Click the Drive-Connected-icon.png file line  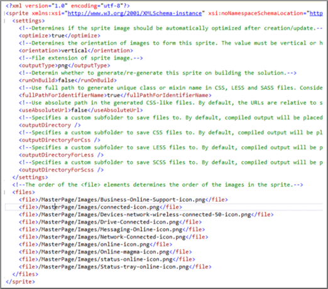(110, 222)
